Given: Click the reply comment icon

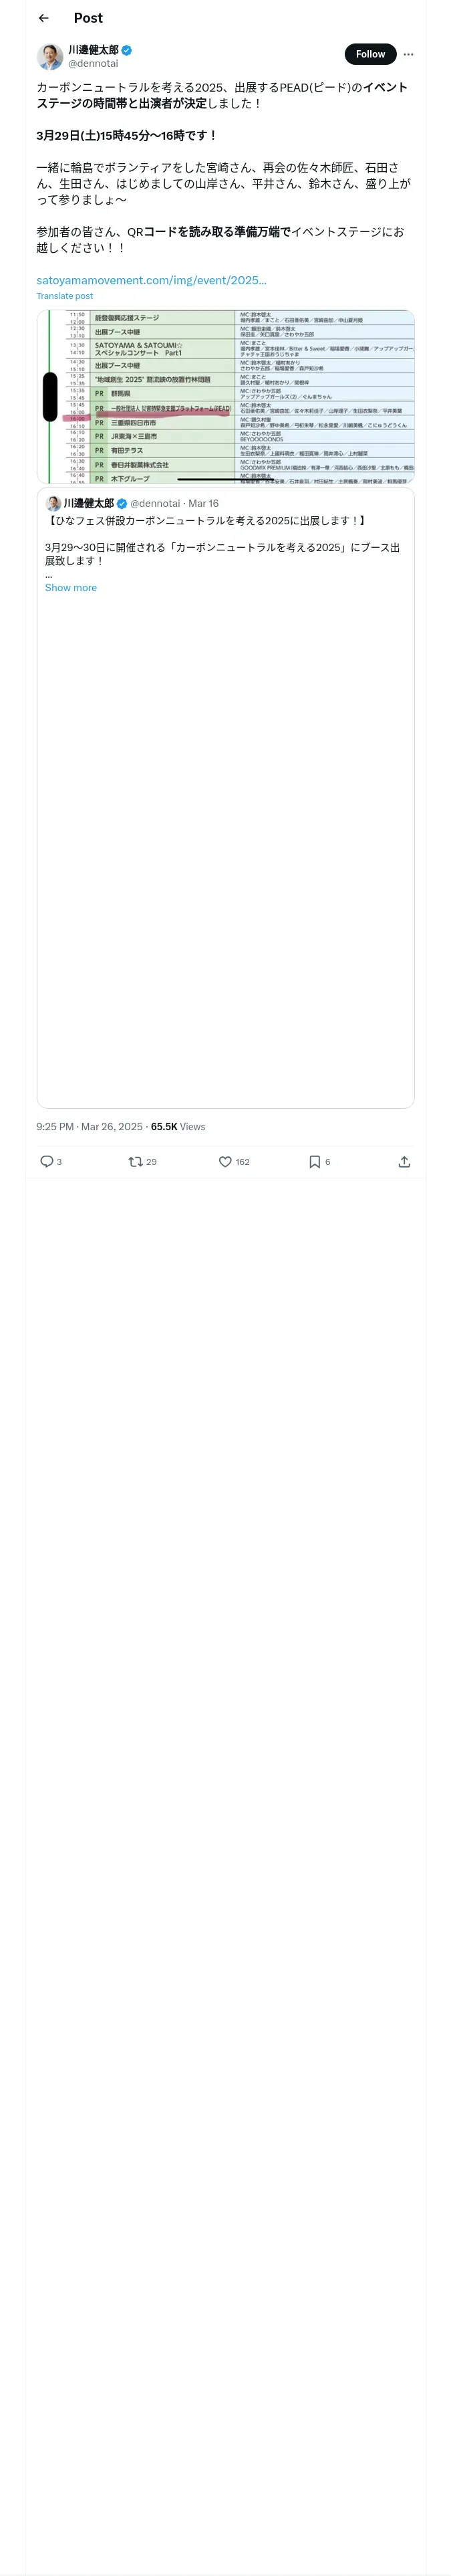Looking at the screenshot, I should pyautogui.click(x=46, y=1161).
